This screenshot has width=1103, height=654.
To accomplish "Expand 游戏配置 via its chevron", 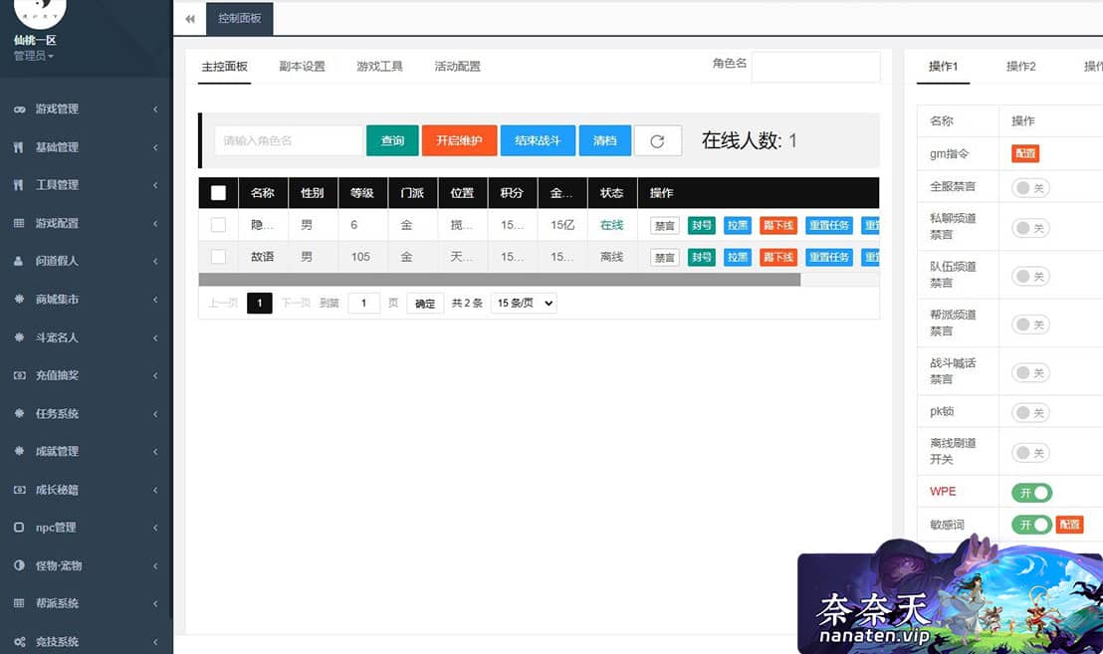I will click(155, 223).
